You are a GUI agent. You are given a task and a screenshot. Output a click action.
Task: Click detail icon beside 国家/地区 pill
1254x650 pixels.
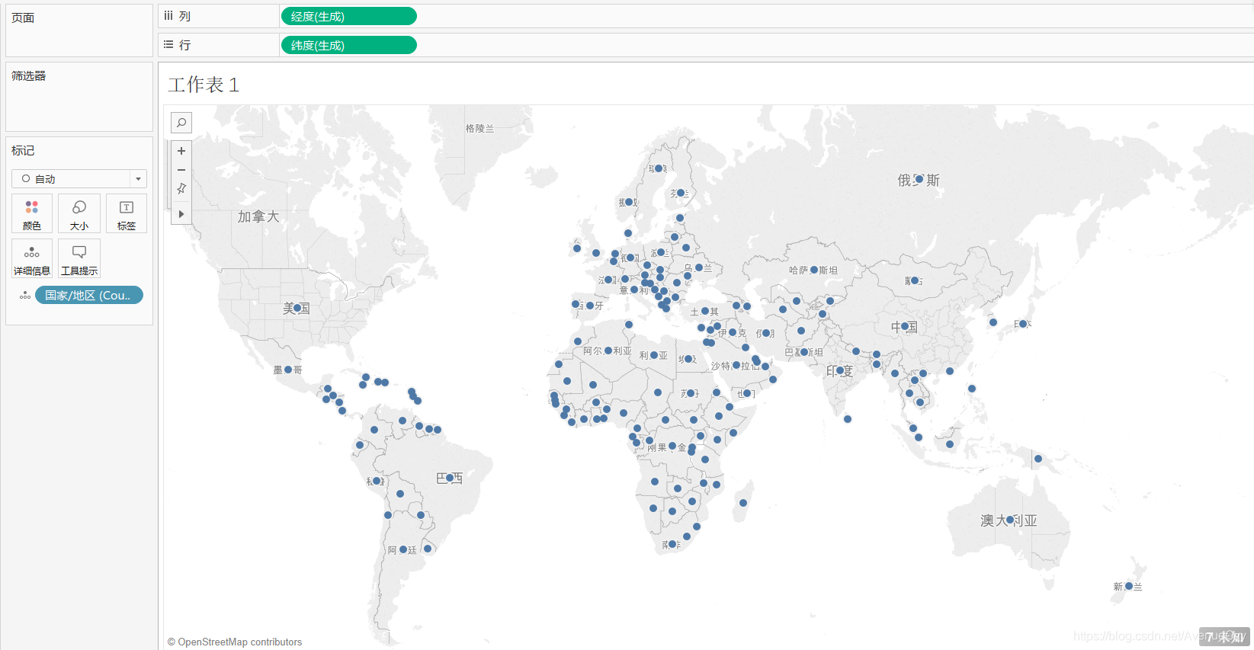point(25,295)
